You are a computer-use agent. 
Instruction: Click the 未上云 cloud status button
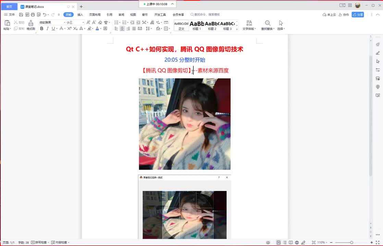329,15
